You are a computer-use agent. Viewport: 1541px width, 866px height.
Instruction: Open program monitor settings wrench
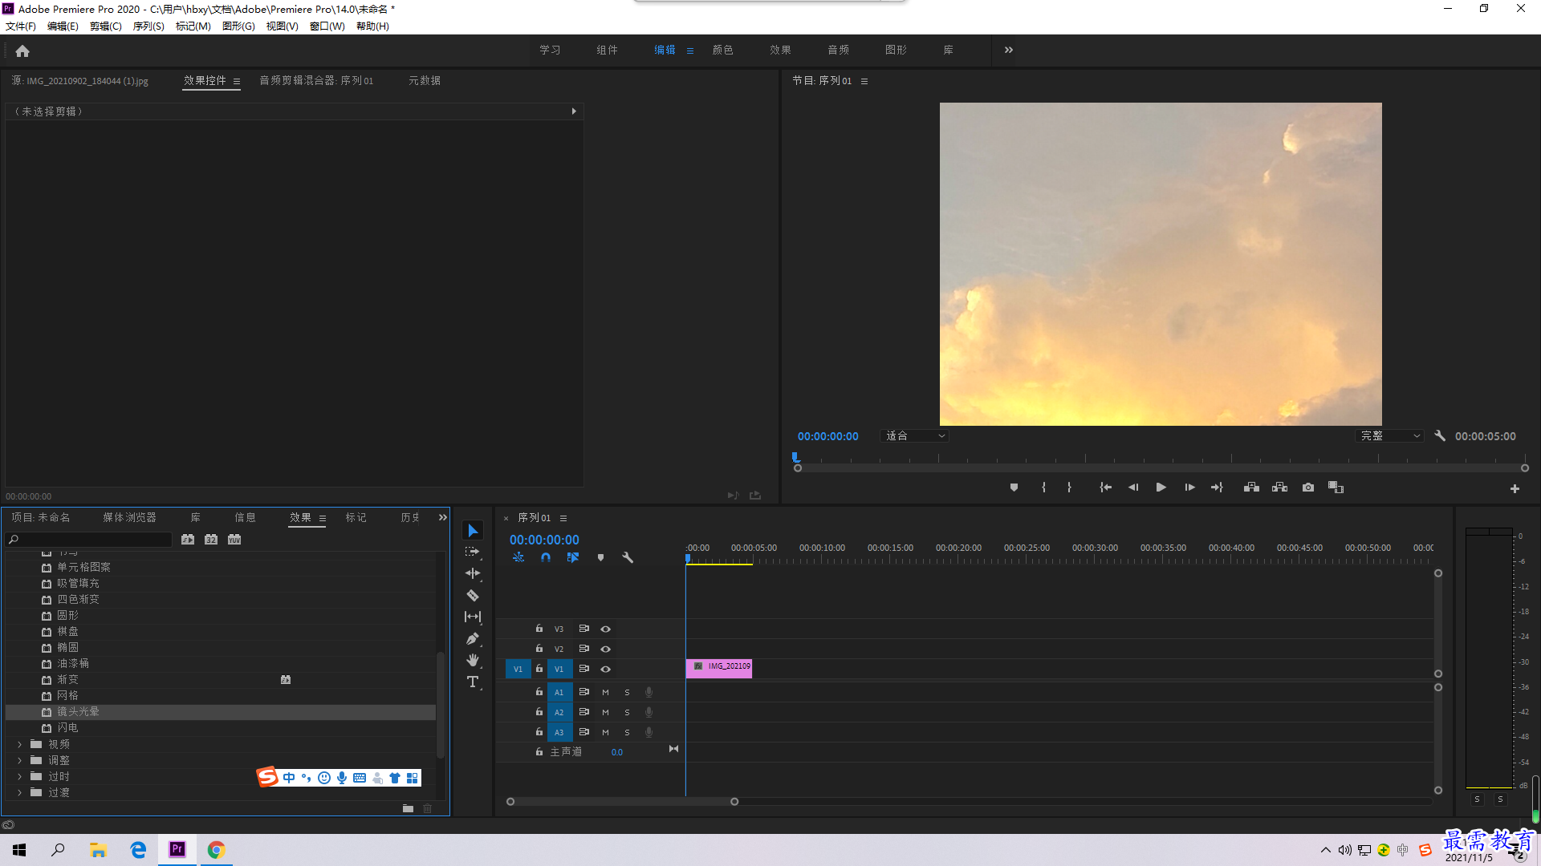pos(1440,436)
